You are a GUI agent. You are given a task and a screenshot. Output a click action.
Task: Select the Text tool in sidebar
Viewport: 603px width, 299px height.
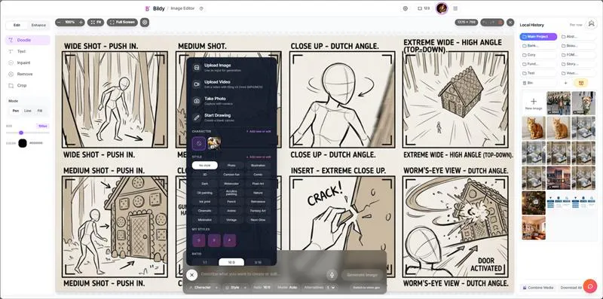(28, 51)
